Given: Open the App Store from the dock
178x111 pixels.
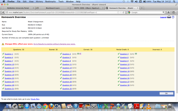Looking at the screenshot, I should point(27,106).
